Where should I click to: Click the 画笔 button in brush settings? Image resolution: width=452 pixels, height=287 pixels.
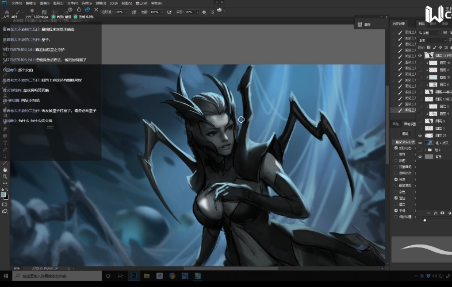pos(405,134)
